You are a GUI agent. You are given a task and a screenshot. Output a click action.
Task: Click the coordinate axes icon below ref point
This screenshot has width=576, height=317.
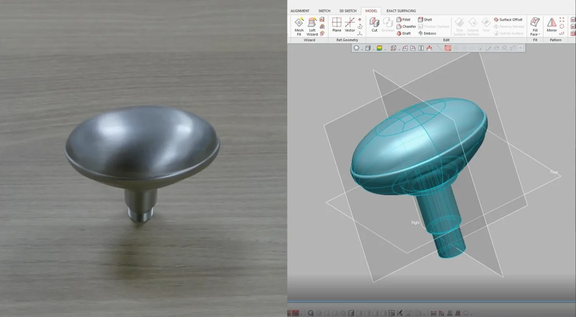coord(360,33)
